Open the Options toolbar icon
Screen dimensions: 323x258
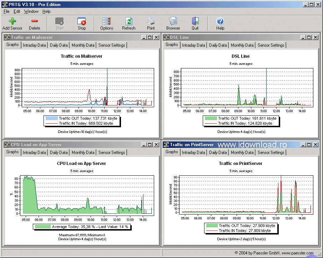pyautogui.click(x=107, y=21)
